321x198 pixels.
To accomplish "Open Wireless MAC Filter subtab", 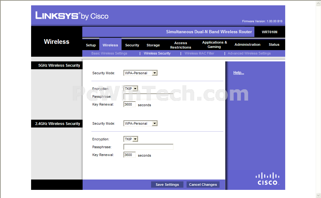I will tap(199, 53).
